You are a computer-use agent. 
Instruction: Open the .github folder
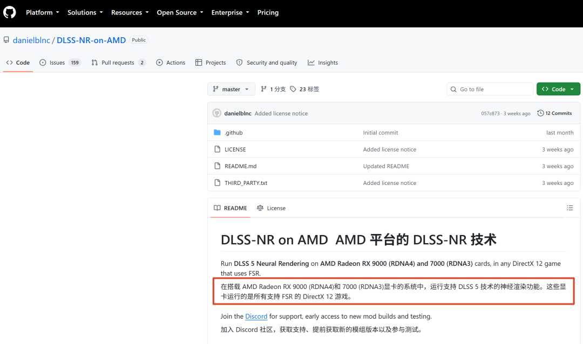pyautogui.click(x=234, y=133)
